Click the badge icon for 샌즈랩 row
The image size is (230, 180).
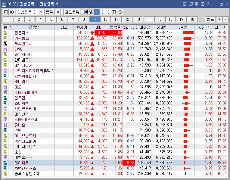(x=5, y=98)
